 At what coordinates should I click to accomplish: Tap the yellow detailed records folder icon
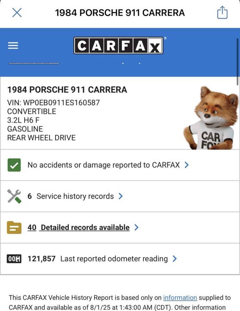(14, 228)
